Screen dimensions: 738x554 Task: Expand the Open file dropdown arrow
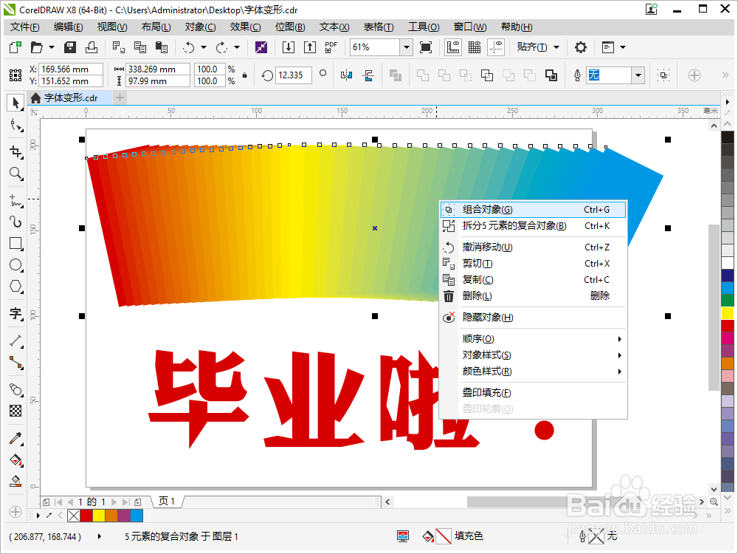[x=52, y=47]
